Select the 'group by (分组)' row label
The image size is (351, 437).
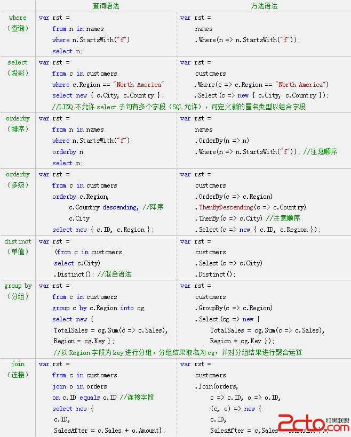coord(18,291)
